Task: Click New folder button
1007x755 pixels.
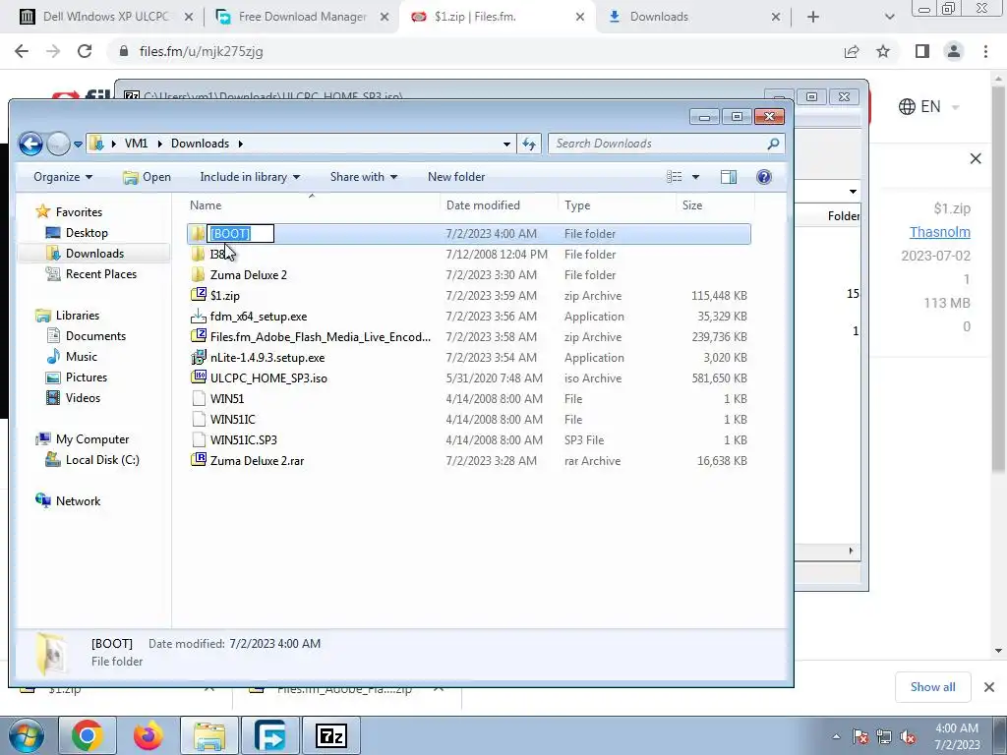Action: pos(456,177)
